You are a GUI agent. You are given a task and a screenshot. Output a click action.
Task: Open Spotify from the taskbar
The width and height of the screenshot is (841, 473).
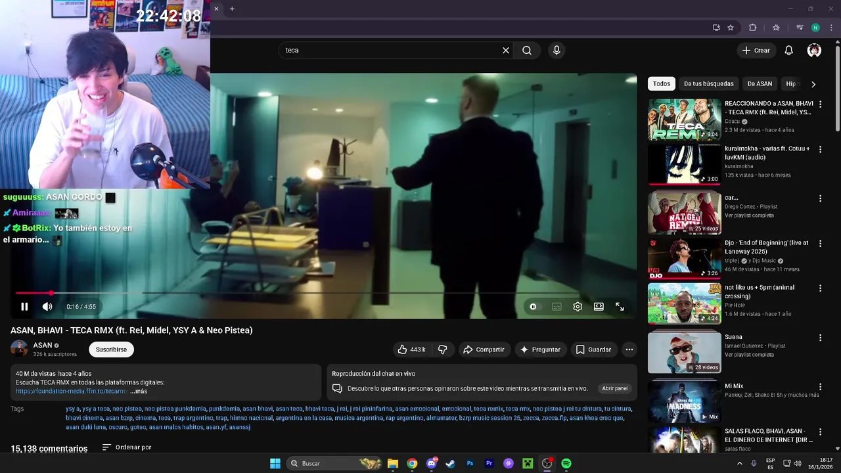coord(566,463)
